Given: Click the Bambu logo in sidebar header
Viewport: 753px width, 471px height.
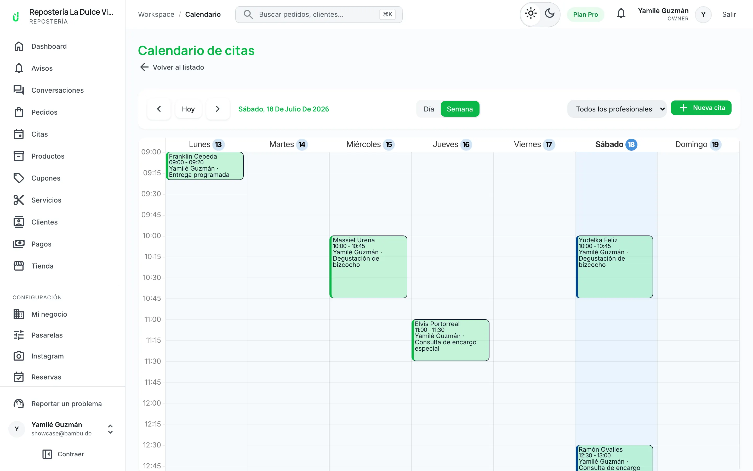Looking at the screenshot, I should point(16,16).
